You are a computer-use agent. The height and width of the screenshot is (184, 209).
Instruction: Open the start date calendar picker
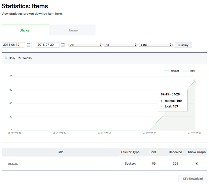click(x=28, y=45)
